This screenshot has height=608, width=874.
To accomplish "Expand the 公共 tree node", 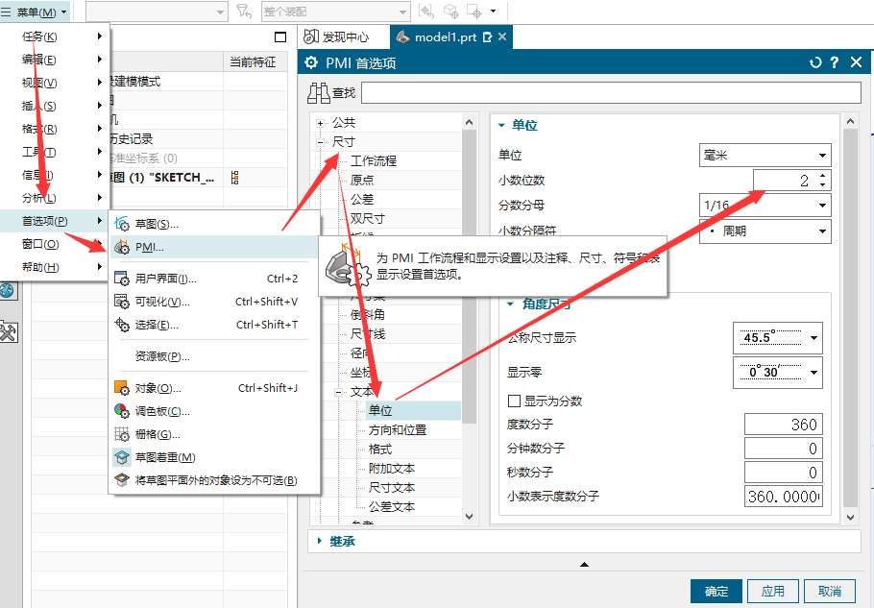I will [321, 123].
